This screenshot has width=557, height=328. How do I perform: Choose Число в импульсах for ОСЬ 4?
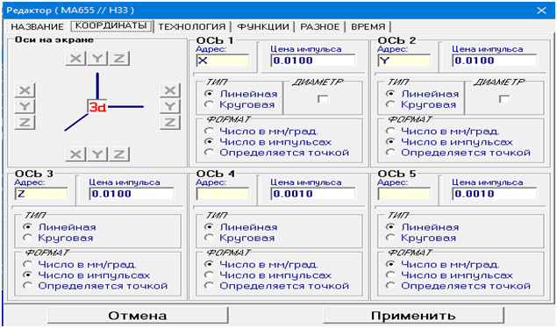coord(268,275)
